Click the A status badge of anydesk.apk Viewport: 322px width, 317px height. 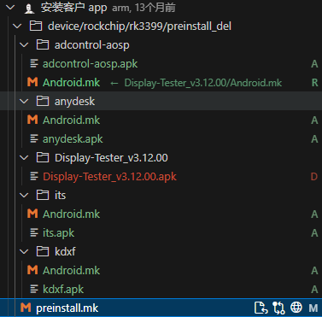(x=314, y=139)
